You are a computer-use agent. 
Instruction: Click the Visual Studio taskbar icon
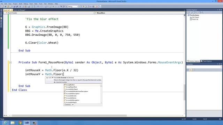pos(27,123)
